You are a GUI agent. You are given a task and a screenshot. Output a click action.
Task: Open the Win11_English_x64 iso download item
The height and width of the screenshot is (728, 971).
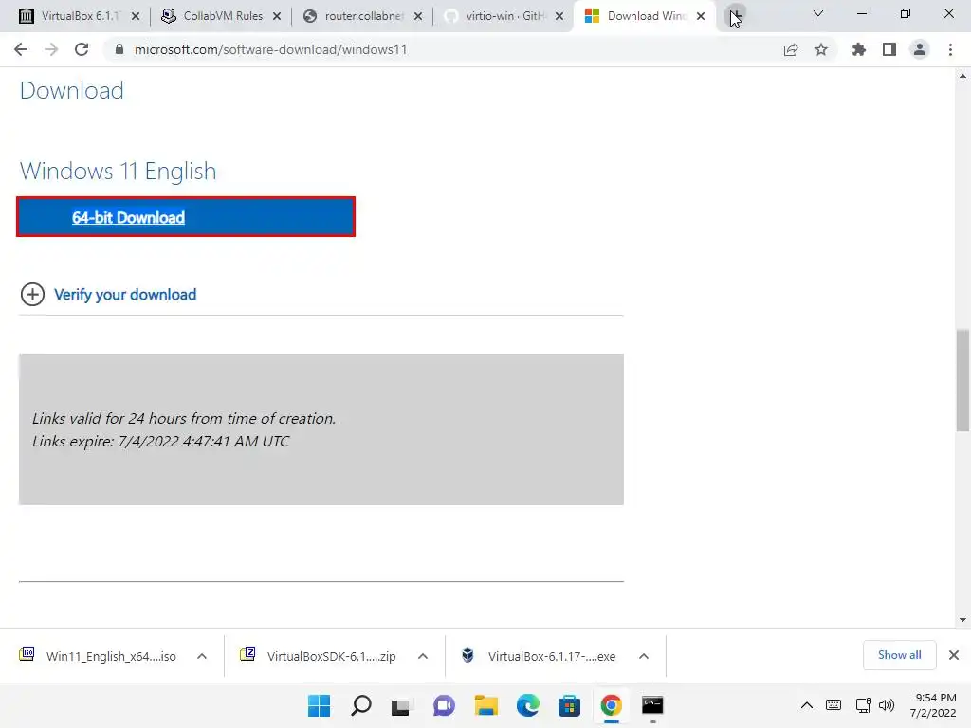101,656
